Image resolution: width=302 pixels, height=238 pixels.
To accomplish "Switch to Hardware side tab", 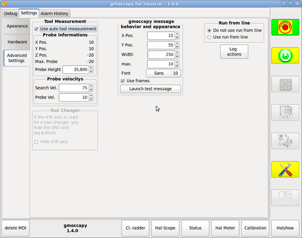I will click(17, 42).
